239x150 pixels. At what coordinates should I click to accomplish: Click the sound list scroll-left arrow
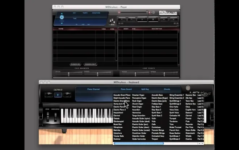(200, 143)
